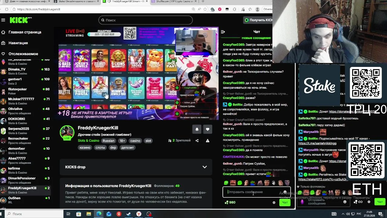Click the "18+" tag
This screenshot has width=387, height=218.
pyautogui.click(x=122, y=140)
